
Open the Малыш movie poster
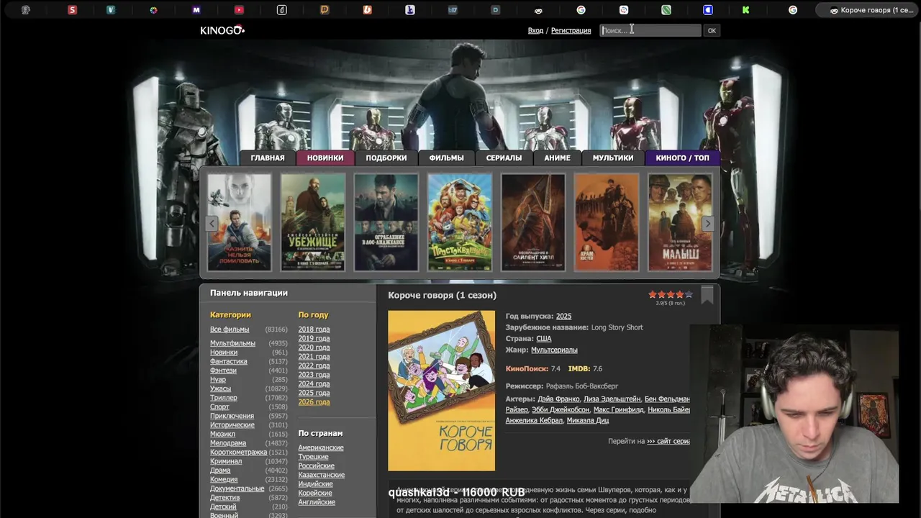pyautogui.click(x=680, y=222)
